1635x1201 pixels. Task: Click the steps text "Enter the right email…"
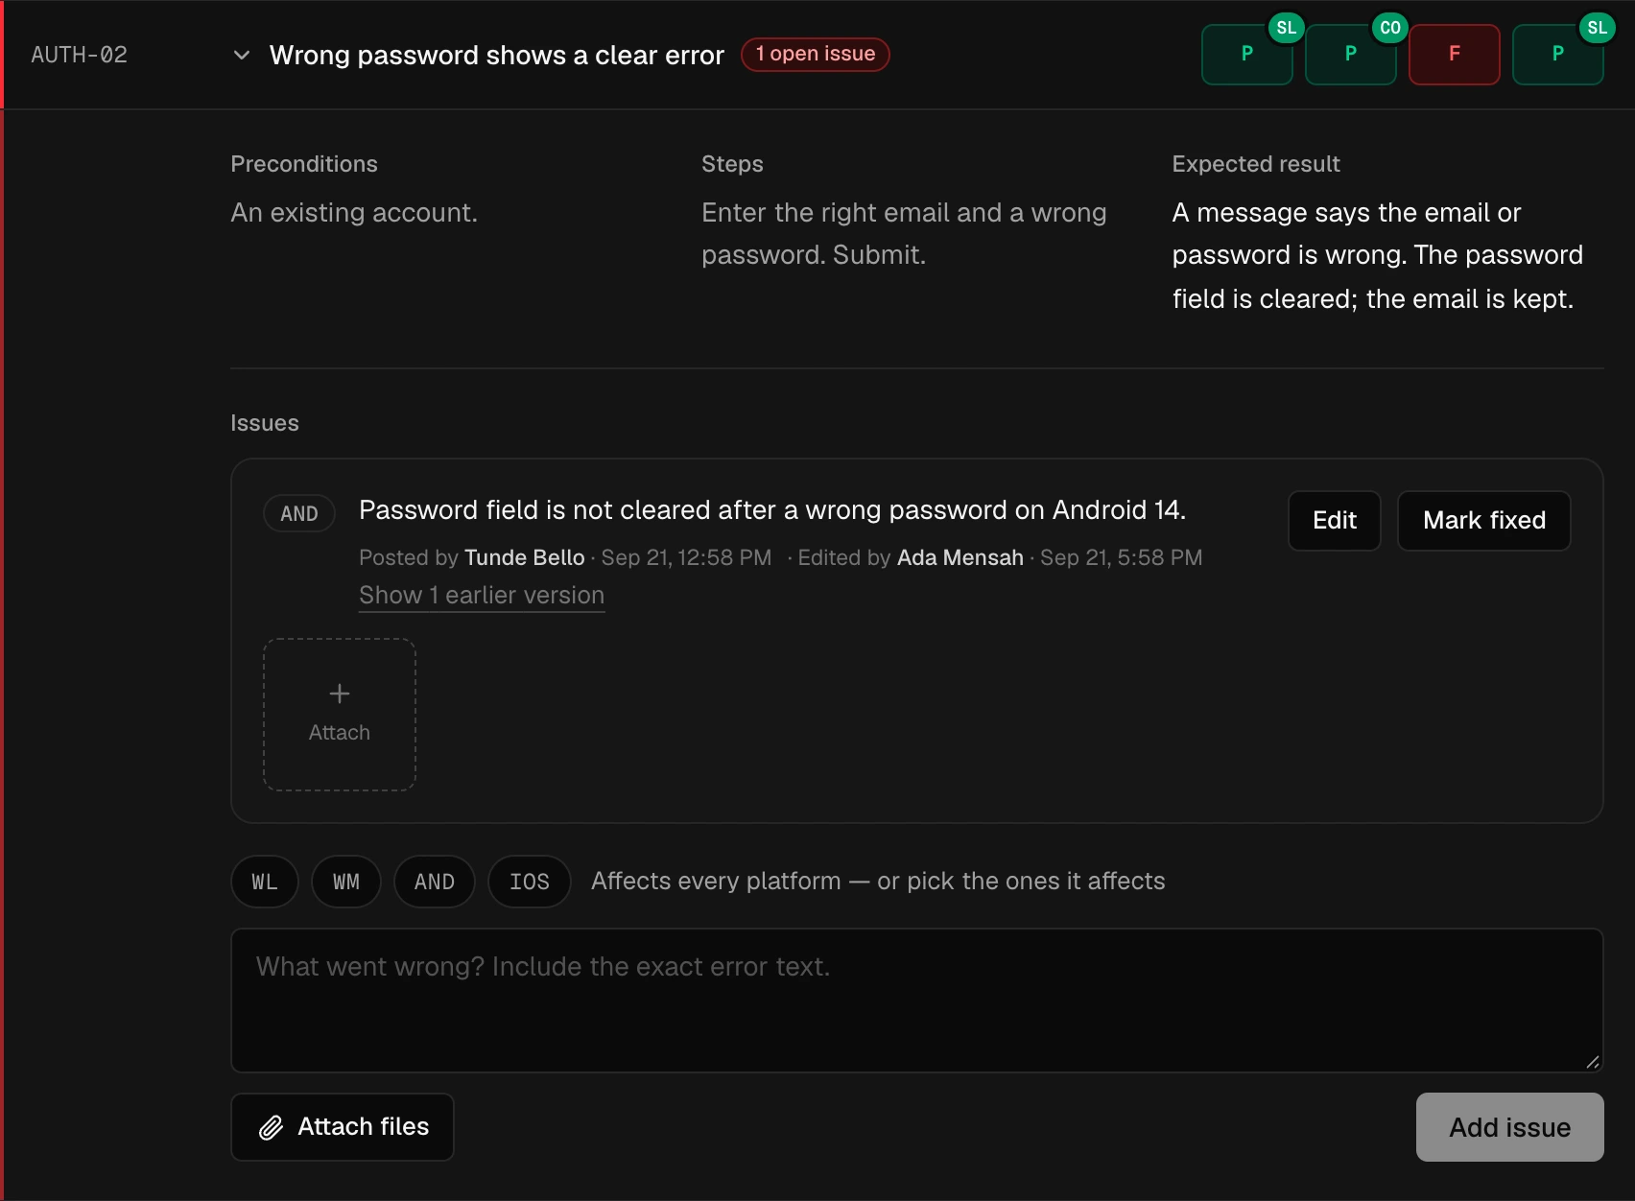click(x=904, y=234)
